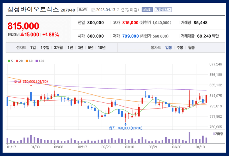Click the 750,905 price axis label

pos(216,127)
